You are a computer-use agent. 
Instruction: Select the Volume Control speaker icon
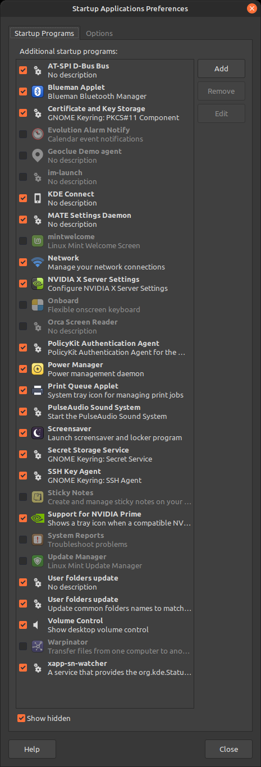pyautogui.click(x=38, y=625)
